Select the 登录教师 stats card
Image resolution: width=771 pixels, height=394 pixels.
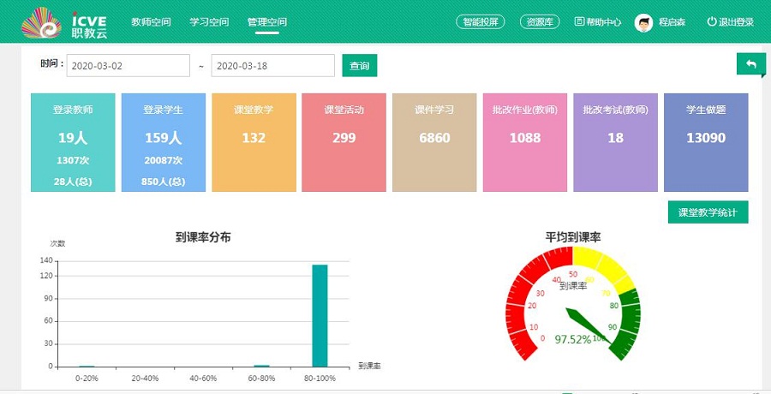coord(73,142)
